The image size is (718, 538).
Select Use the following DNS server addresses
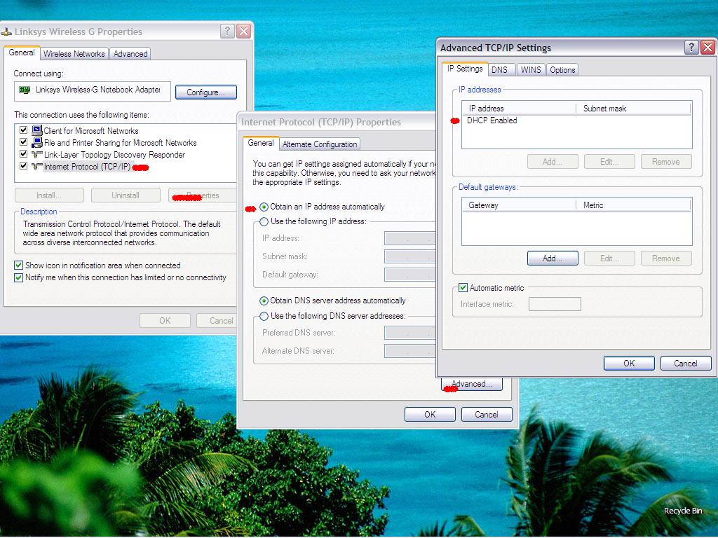(x=264, y=316)
